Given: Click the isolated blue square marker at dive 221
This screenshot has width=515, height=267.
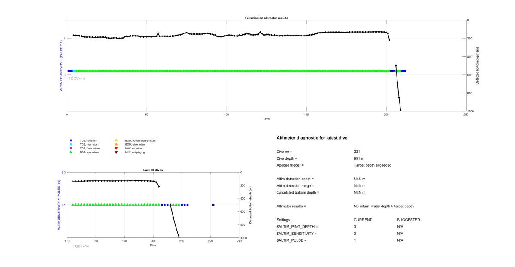Looking at the screenshot, I should [213, 205].
